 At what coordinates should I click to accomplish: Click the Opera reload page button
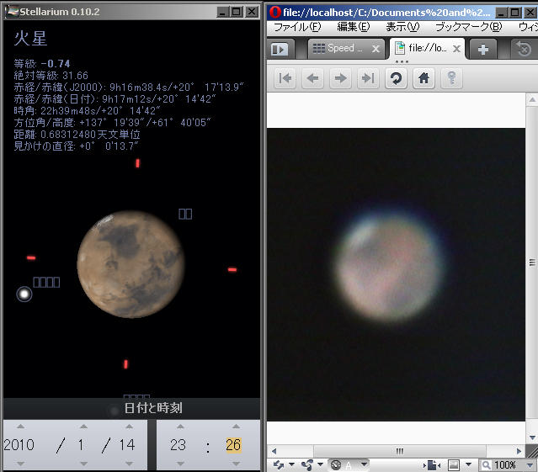pyautogui.click(x=396, y=78)
